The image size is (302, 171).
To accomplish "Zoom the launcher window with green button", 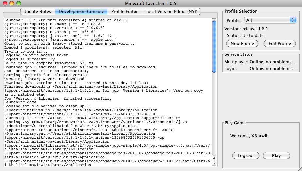I will coord(19,3).
